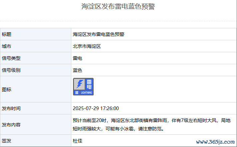Select the city value 北京市海淀区
237x147 pixels.
pyautogui.click(x=87, y=46)
